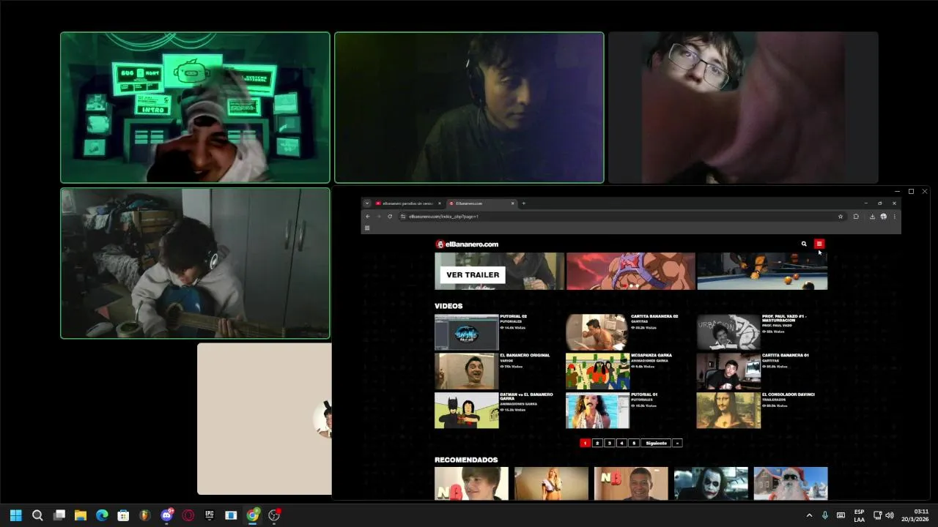This screenshot has width=938, height=527.
Task: Go to page 5 of videos
Action: (x=634, y=443)
